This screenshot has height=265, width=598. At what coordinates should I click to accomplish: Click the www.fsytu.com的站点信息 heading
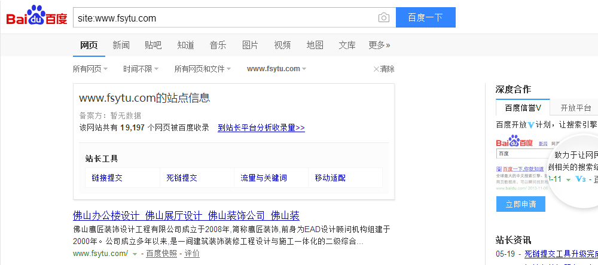pyautogui.click(x=145, y=98)
